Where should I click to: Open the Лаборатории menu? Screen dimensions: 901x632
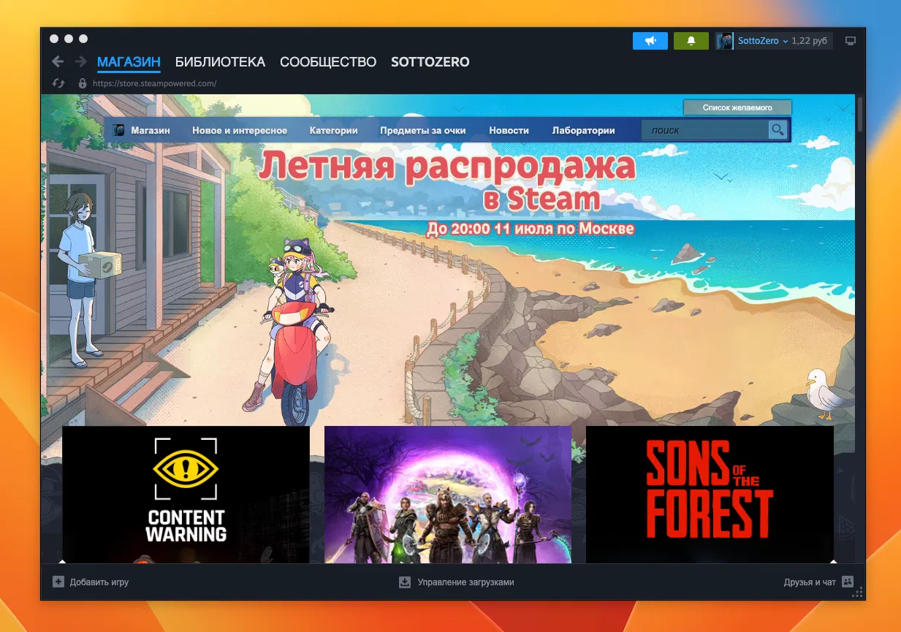click(x=583, y=130)
